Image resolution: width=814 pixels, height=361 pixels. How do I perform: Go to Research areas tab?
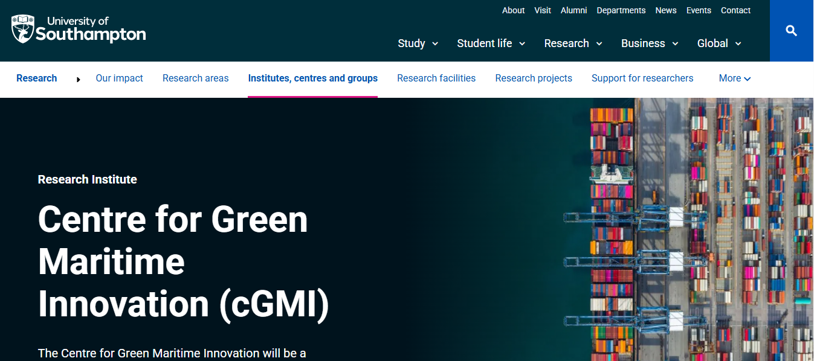[195, 78]
